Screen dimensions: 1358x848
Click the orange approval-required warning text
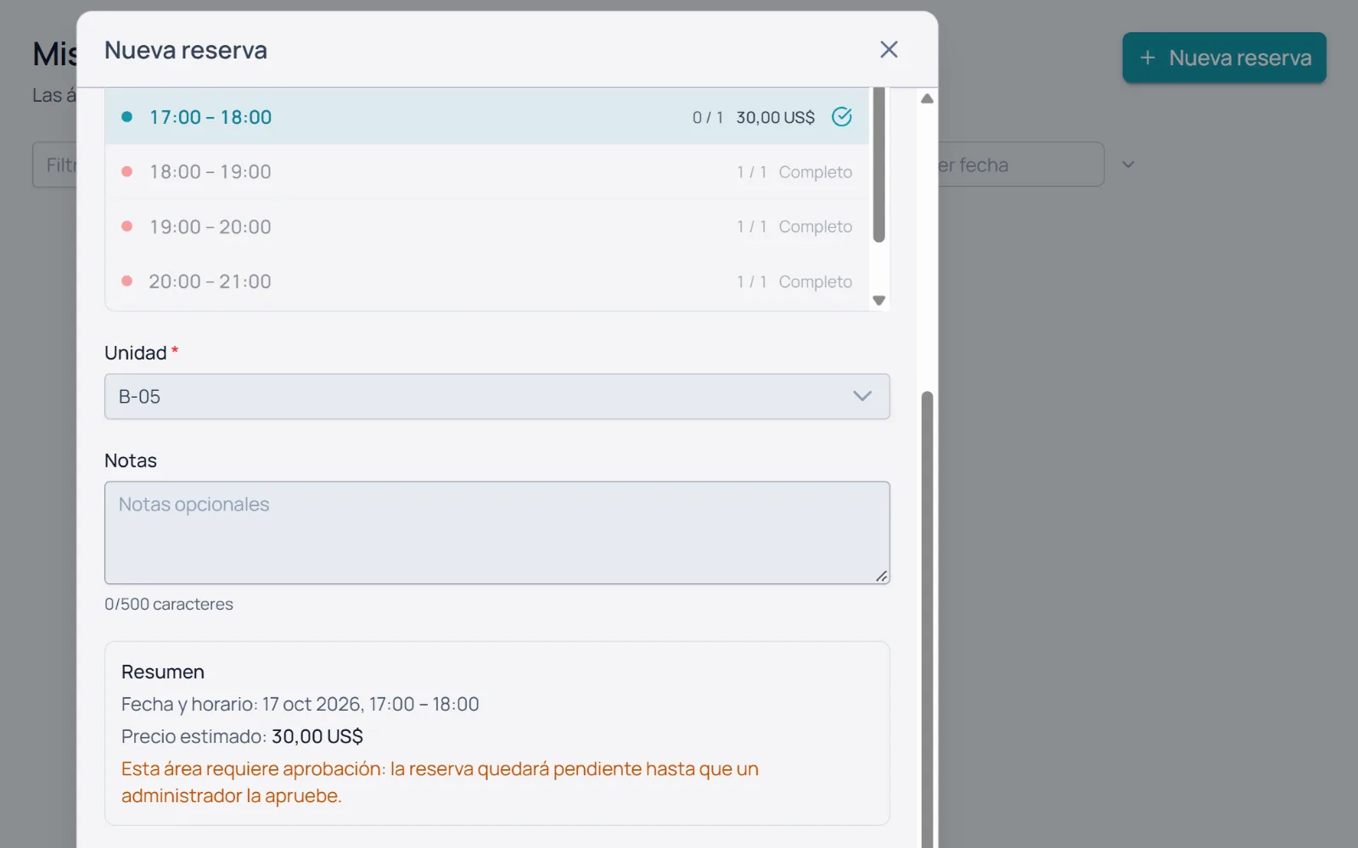[440, 782]
